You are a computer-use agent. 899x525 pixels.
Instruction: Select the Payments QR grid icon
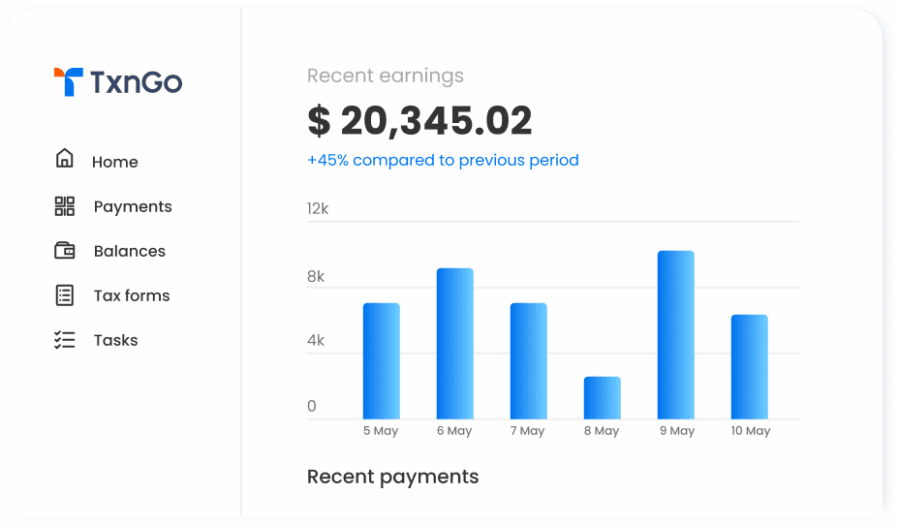coord(65,206)
